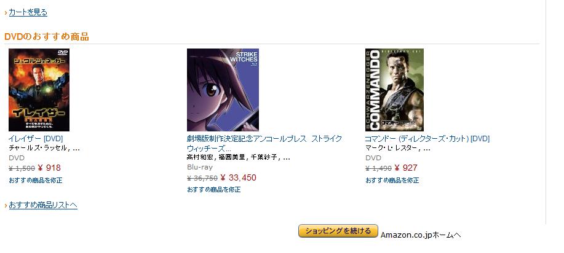Click the ¥ 918 price for イレイザー

(49, 168)
